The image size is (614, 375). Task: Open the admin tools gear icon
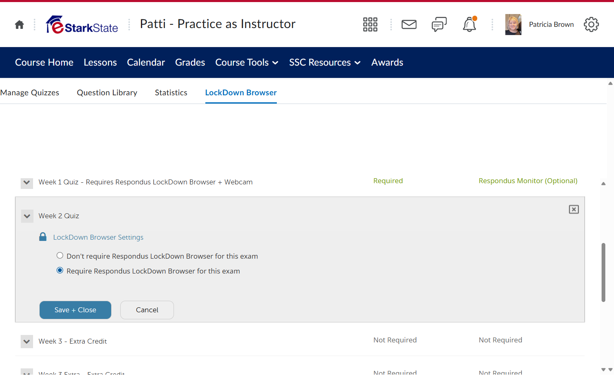point(591,25)
